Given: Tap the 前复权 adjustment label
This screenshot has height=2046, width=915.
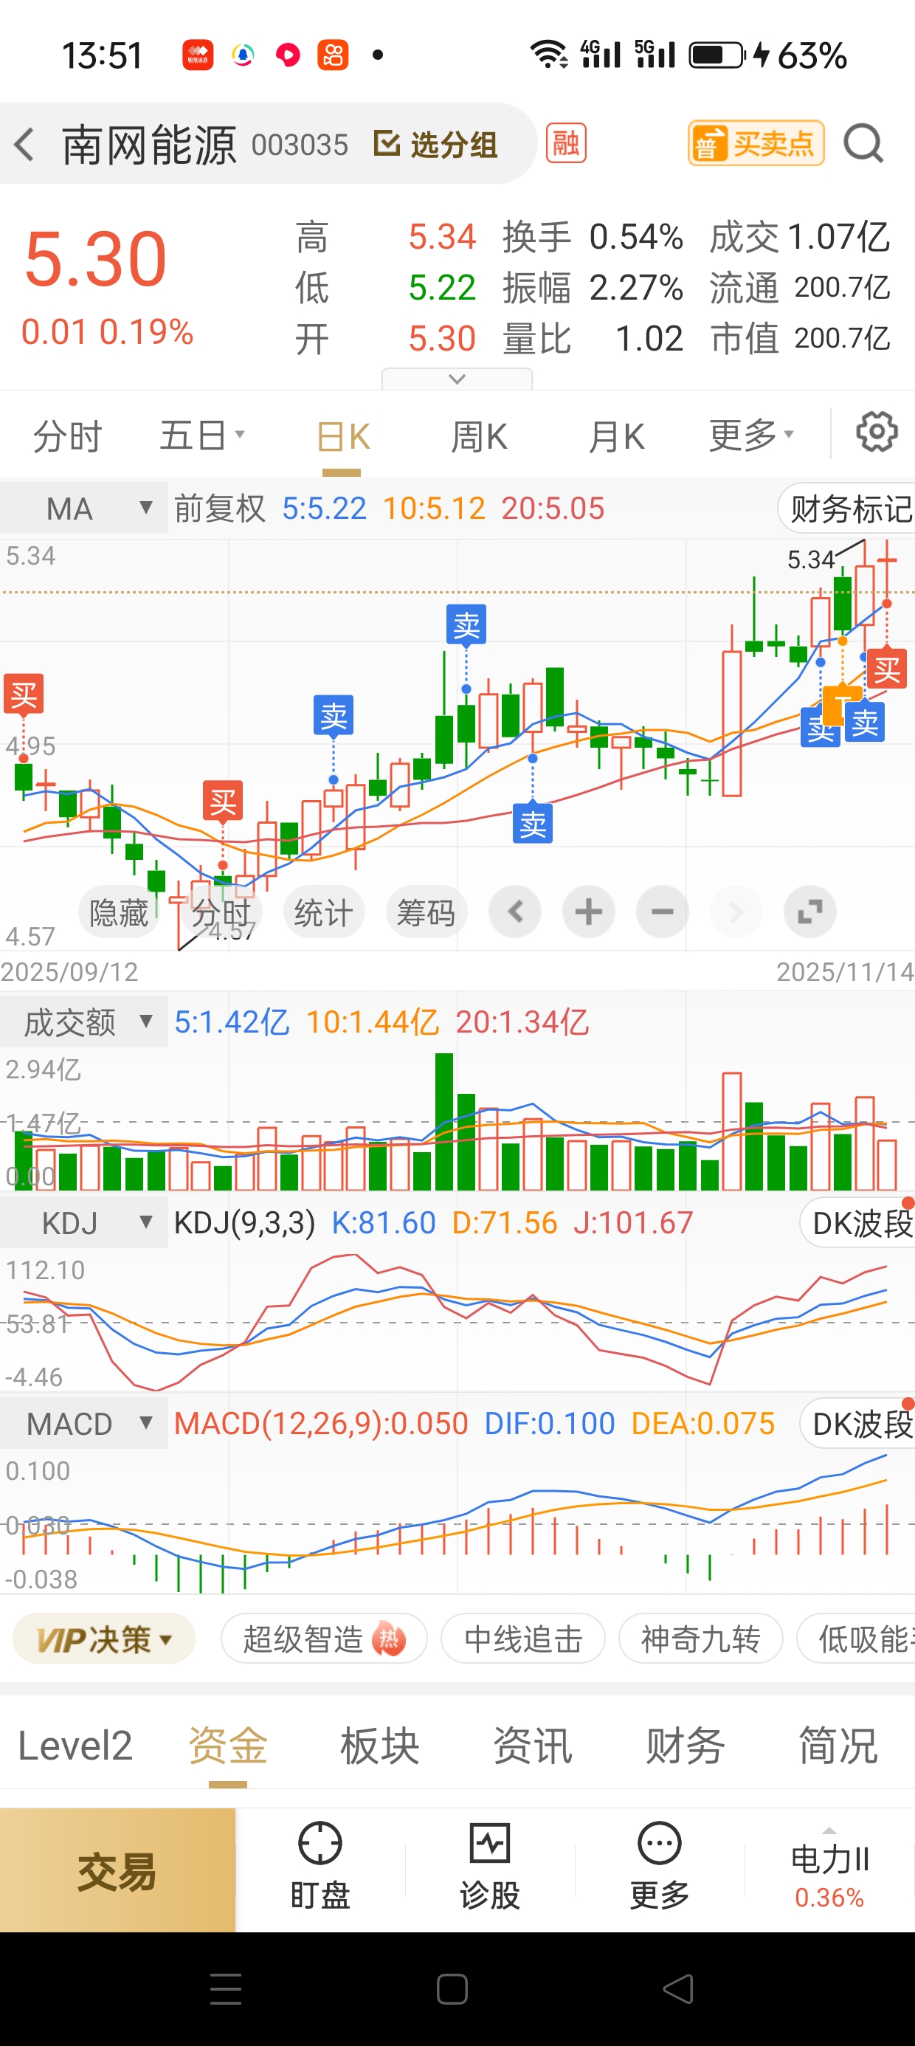Looking at the screenshot, I should pos(219,509).
